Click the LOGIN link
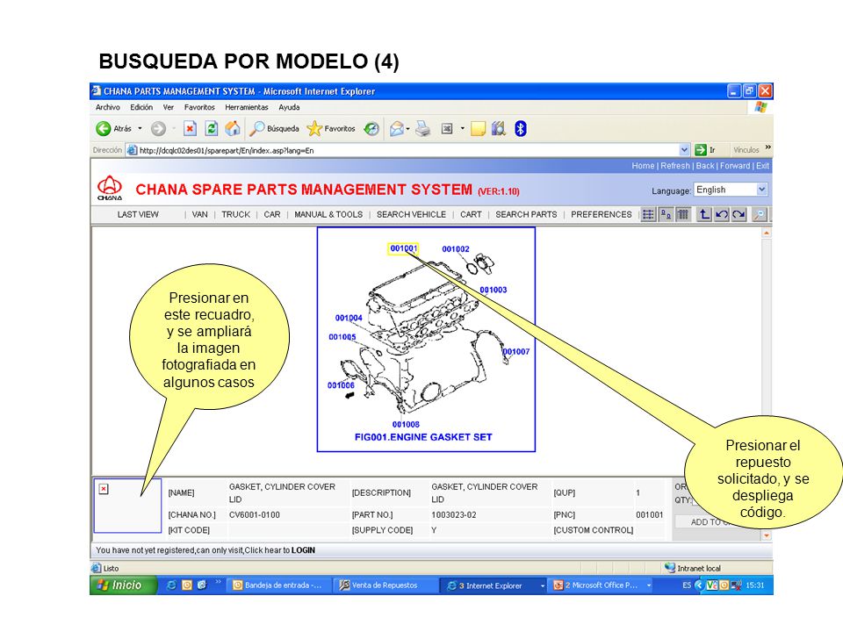843x632 pixels. pos(303,550)
